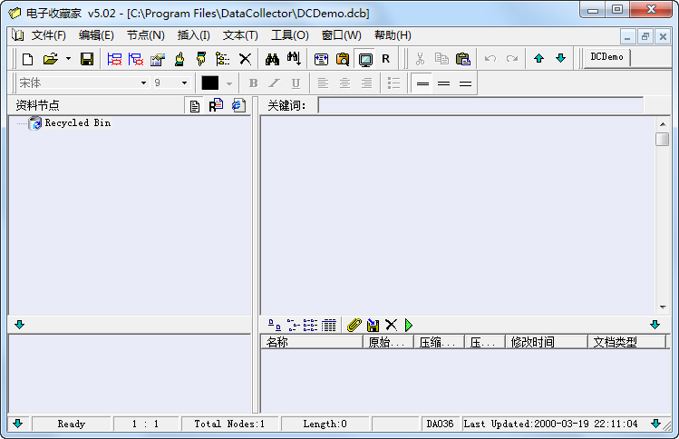The width and height of the screenshot is (679, 439).
Task: Open the 节点(N) menu
Action: point(145,35)
